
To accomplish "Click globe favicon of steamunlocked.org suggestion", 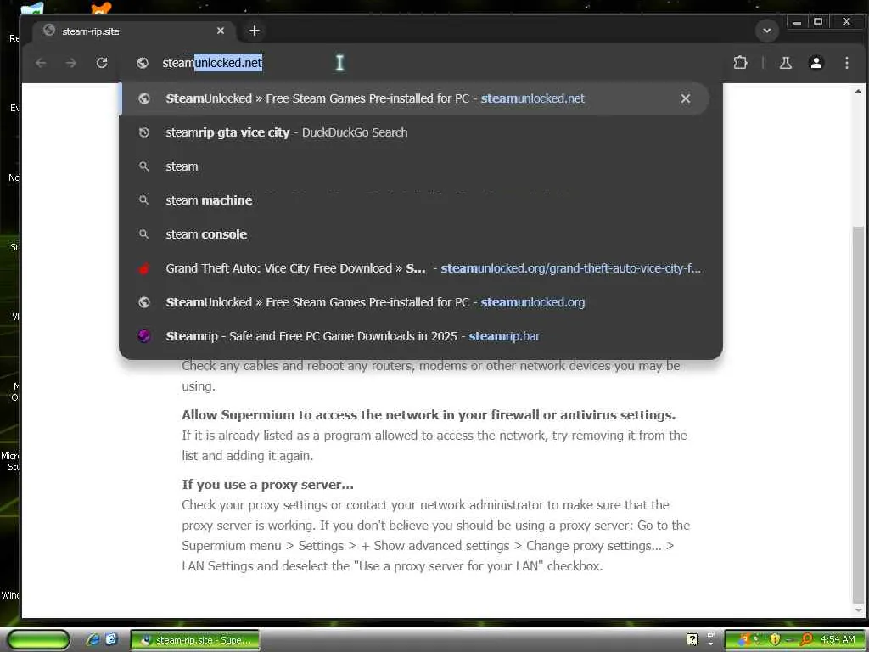I will 144,302.
